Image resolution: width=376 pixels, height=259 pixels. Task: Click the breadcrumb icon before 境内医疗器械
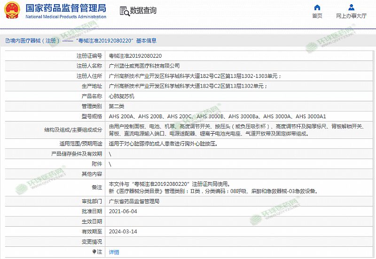click(x=7, y=41)
